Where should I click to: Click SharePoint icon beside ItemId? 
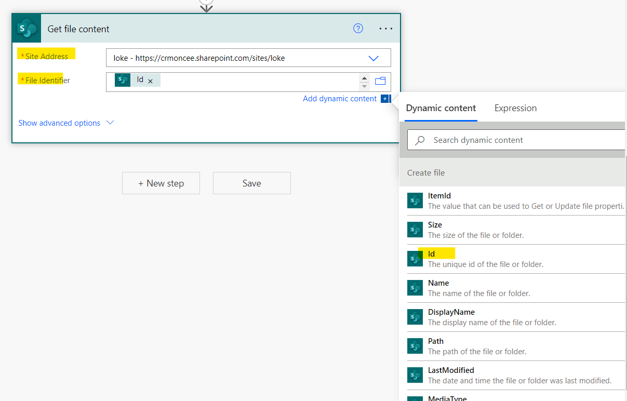[x=415, y=200]
